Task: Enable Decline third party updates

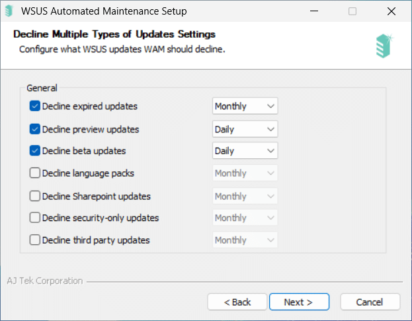Action: [x=34, y=240]
